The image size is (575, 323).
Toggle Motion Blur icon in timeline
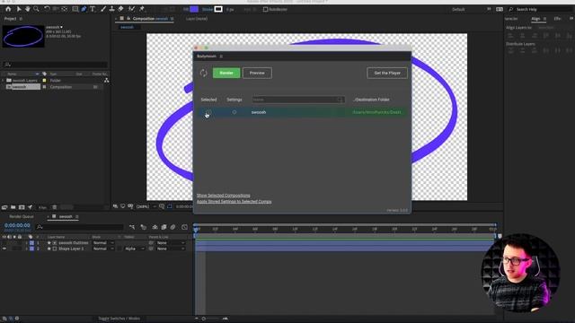pos(172,227)
